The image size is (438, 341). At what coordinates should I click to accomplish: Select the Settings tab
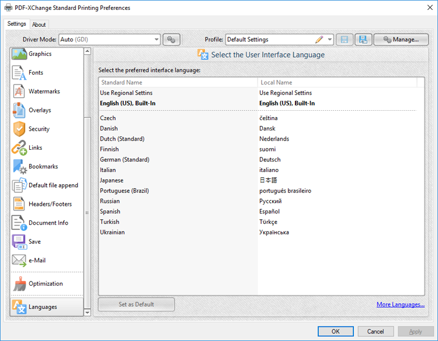click(x=17, y=24)
